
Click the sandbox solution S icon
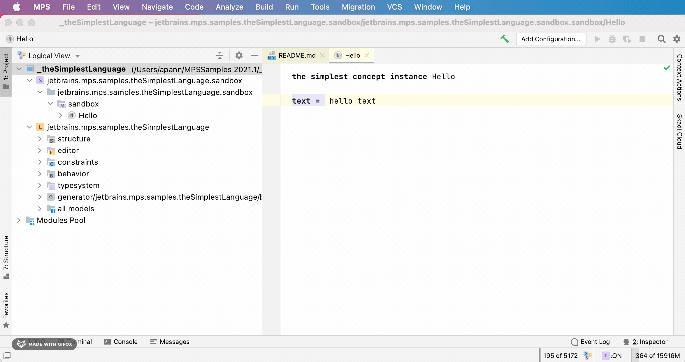coord(40,81)
